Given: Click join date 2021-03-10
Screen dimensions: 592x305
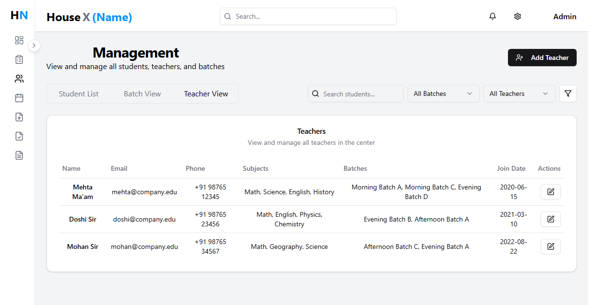Looking at the screenshot, I should pyautogui.click(x=514, y=219).
